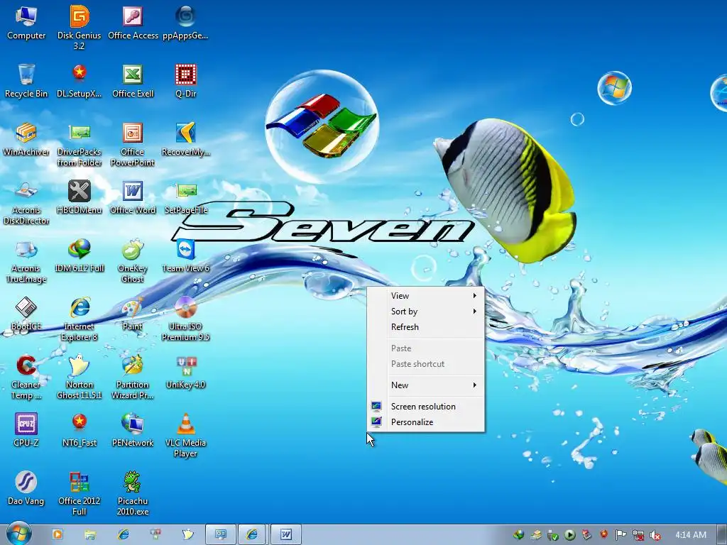This screenshot has height=545, width=727.
Task: Select the RecoverMy... icon
Action: 185,140
